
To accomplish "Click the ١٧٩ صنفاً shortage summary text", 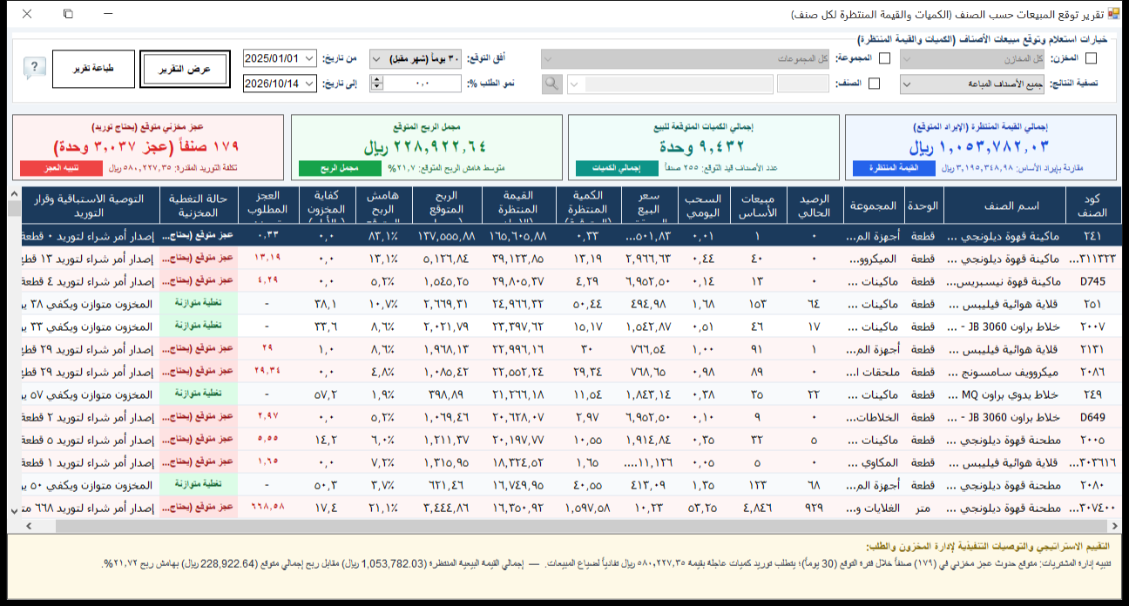I will click(145, 146).
